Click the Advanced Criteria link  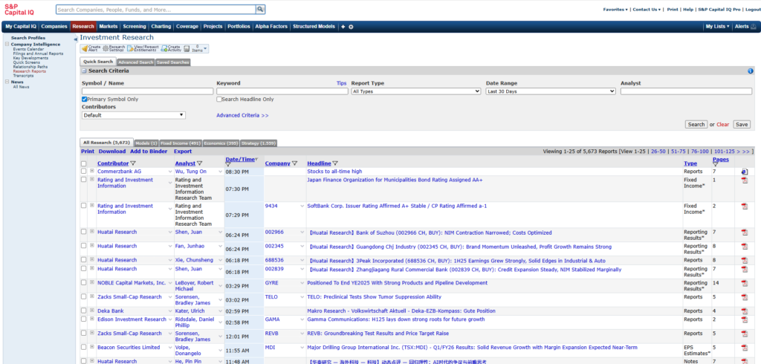point(242,115)
